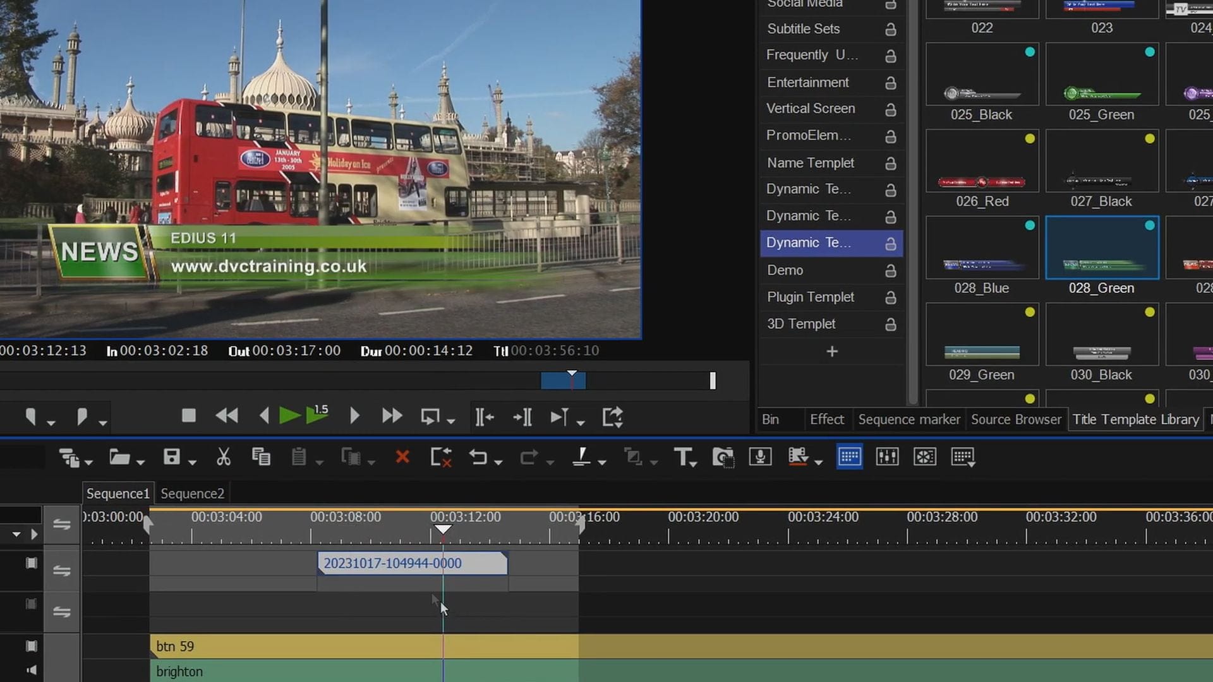Viewport: 1213px width, 682px height.
Task: Toggle the lock on 3D Templet
Action: [x=890, y=325]
